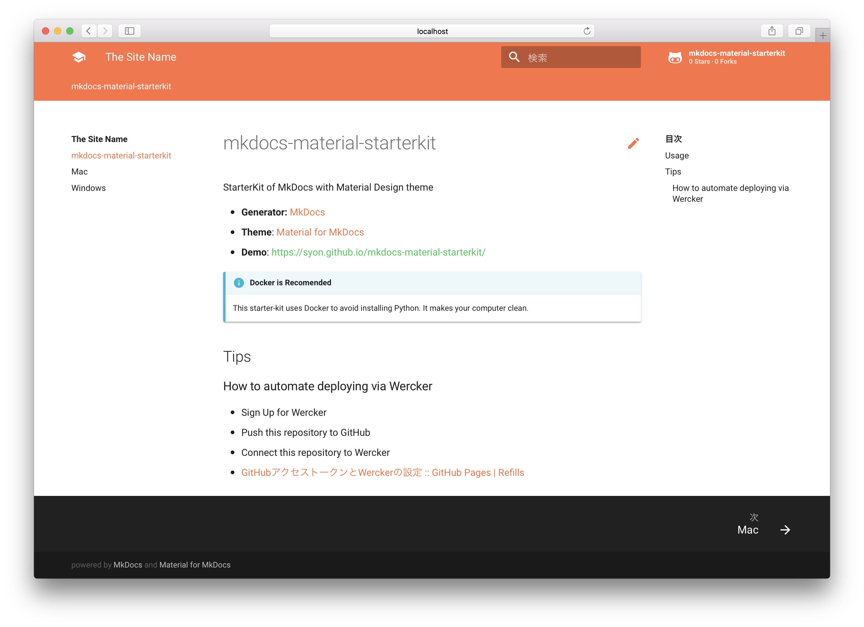Navigate forward with browser forward arrow
Viewport: 864px width, 627px height.
105,31
